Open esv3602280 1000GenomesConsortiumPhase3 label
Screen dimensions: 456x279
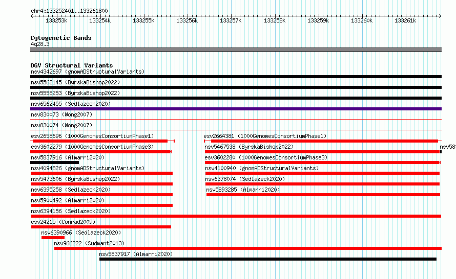(x=266, y=157)
